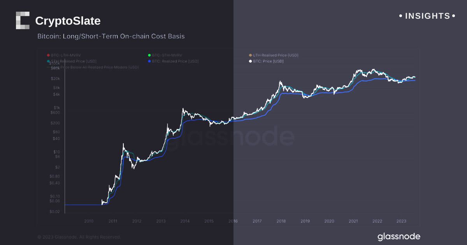Click the blue BTC: Realized Price legend dot
Screen dimensions: 467x245
(149, 61)
